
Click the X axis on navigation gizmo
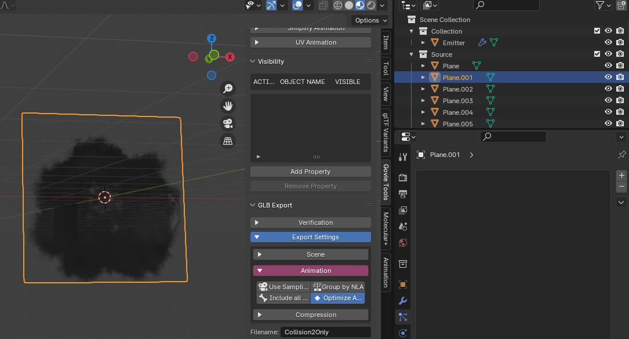point(230,57)
